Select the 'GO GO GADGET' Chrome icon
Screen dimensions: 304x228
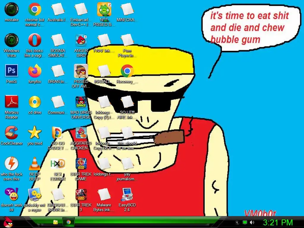click(x=57, y=133)
